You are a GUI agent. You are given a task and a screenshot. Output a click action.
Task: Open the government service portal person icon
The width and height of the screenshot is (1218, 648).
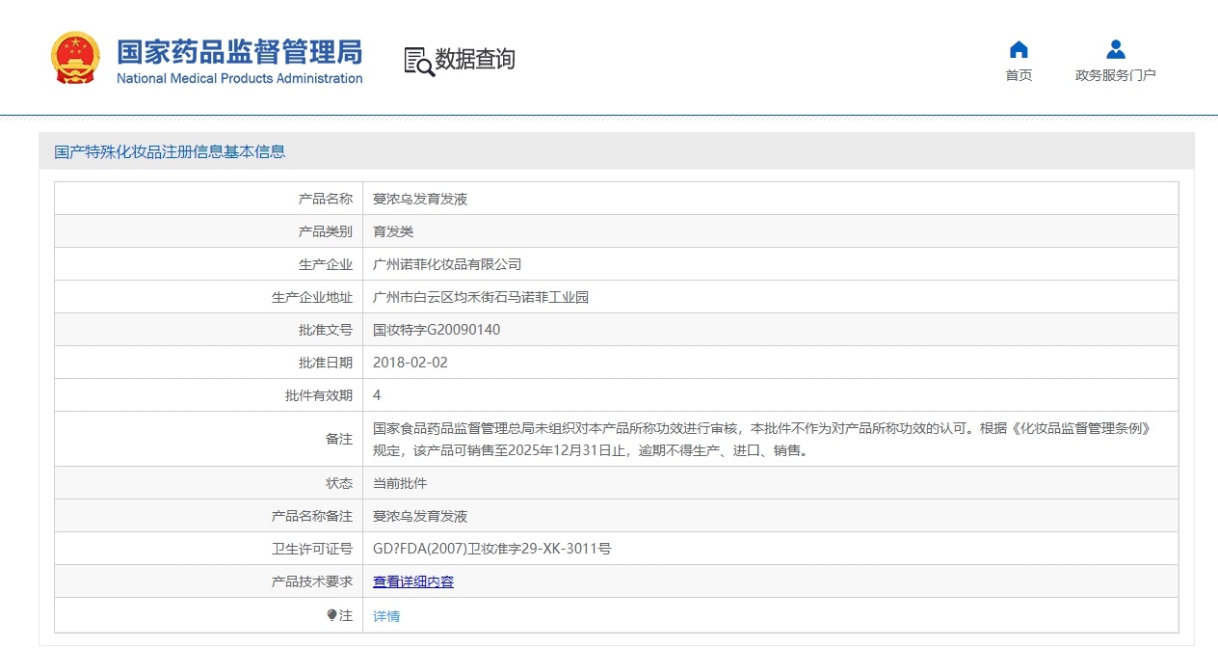(1116, 49)
